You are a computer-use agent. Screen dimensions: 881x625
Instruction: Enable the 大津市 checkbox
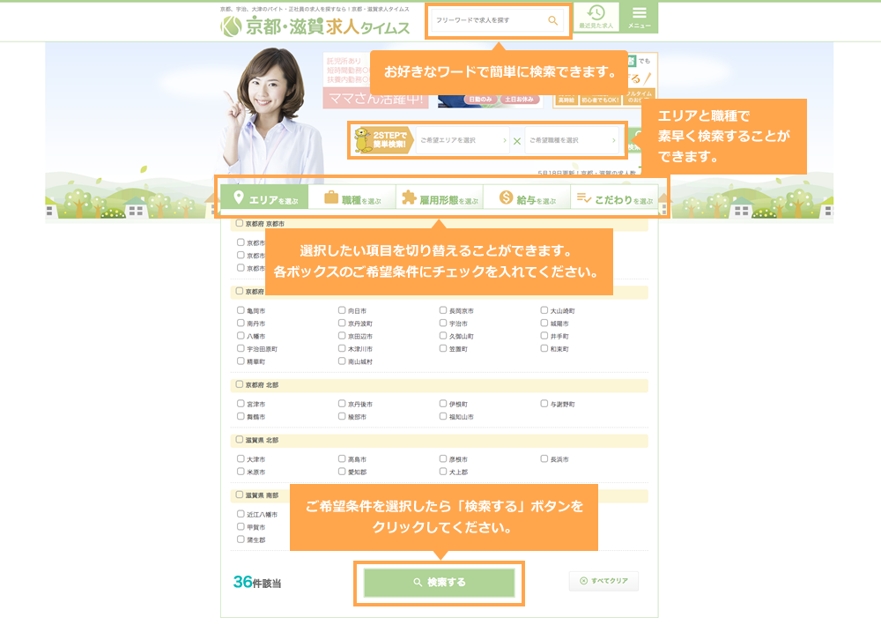pyautogui.click(x=241, y=459)
